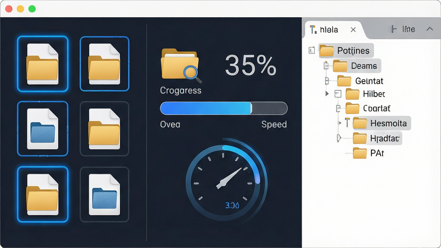
Task: Click the folder icon beside Deams
Action: click(x=340, y=66)
